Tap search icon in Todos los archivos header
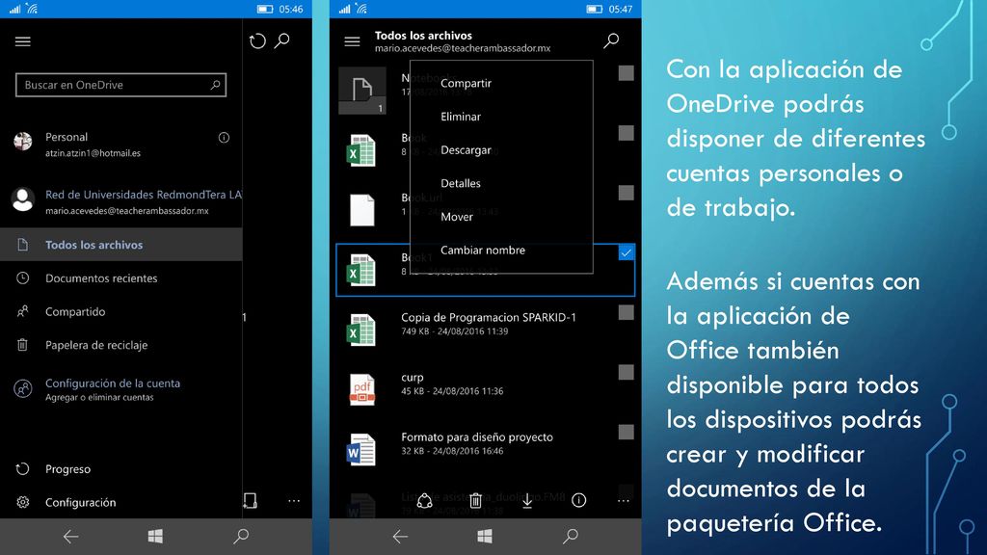Viewport: 987px width, 555px height. 611,40
